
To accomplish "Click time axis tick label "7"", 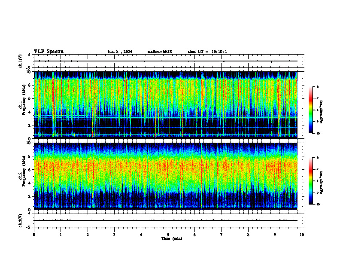I will [222, 235].
